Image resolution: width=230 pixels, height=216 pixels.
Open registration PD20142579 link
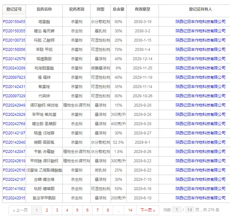coord(14,59)
